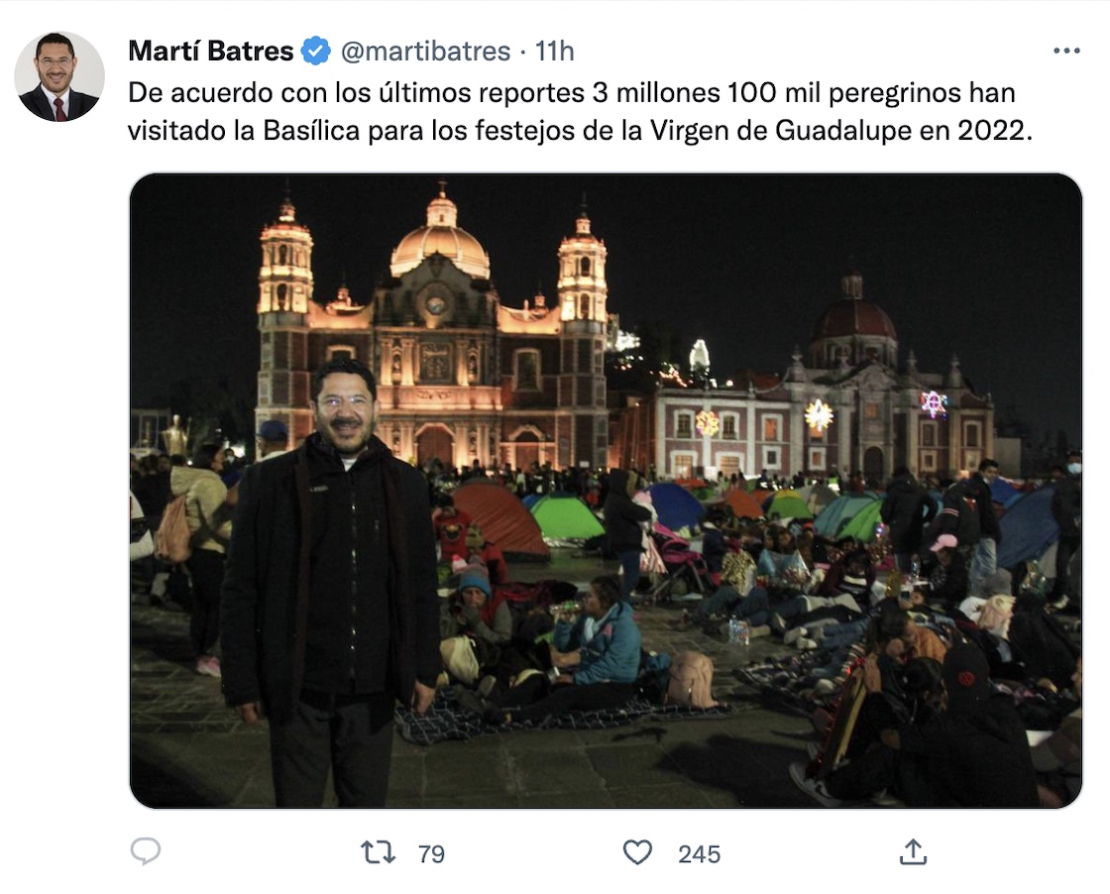View the 245 likes count
The width and height of the screenshot is (1110, 894).
pyautogui.click(x=699, y=854)
